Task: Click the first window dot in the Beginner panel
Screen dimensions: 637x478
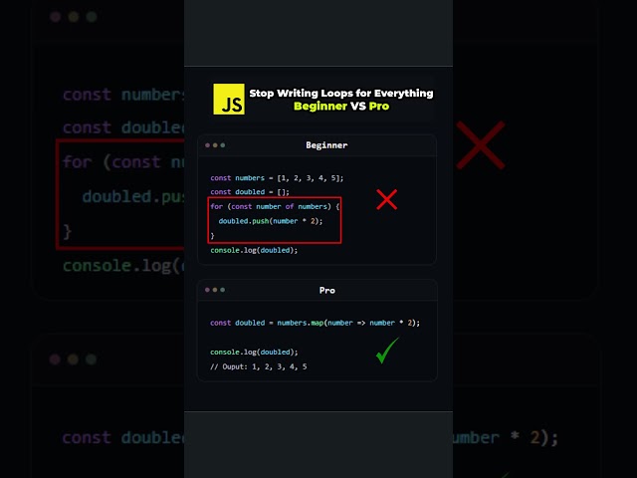Action: tap(208, 145)
